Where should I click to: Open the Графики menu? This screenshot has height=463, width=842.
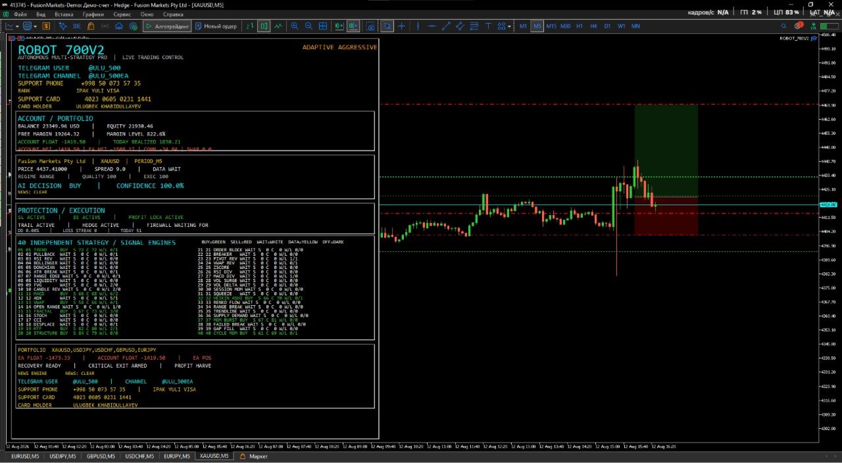tap(93, 14)
